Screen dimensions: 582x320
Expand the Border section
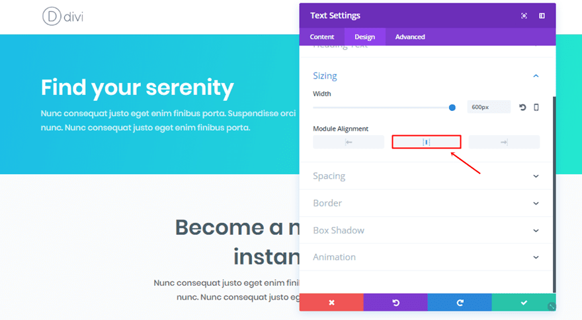427,203
